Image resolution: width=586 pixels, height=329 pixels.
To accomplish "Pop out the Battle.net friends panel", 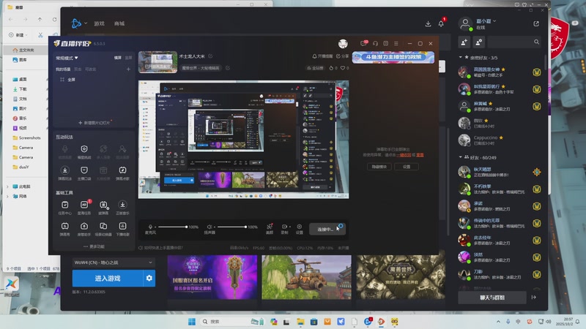I will click(x=536, y=23).
